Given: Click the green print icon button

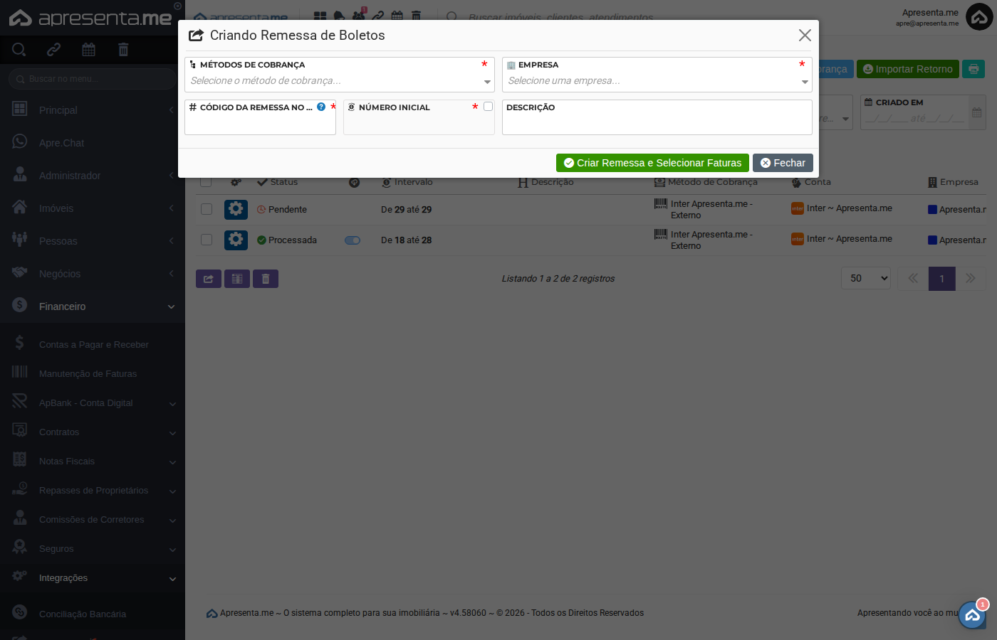Looking at the screenshot, I should coord(973,69).
